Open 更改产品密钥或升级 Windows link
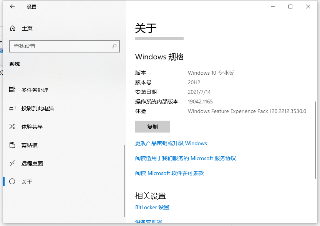This screenshot has height=226, width=320. point(171,143)
